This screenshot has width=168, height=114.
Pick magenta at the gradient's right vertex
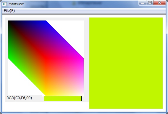[x=83, y=59]
